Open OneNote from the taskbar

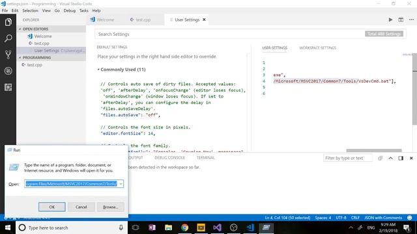point(152,227)
